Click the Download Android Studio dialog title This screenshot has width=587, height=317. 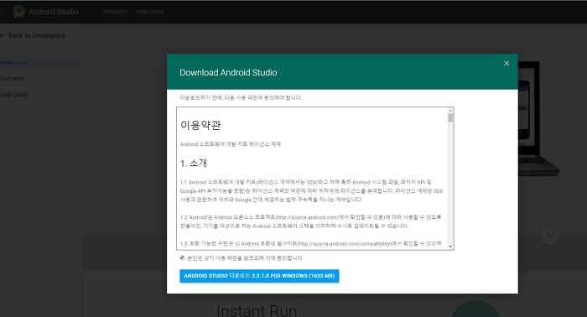point(228,73)
